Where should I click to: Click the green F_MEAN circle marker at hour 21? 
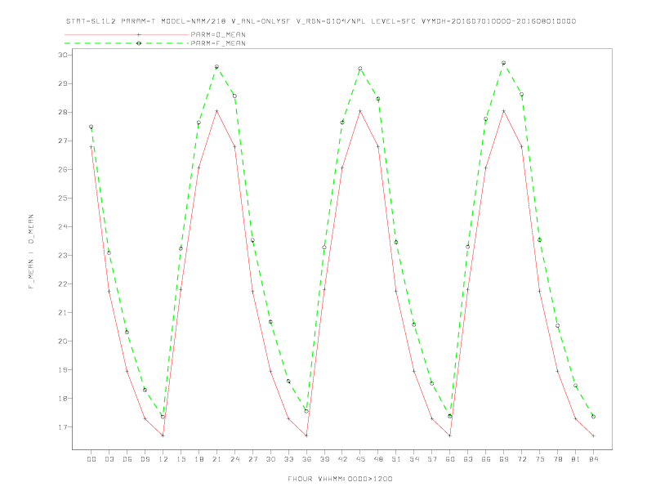(216, 66)
